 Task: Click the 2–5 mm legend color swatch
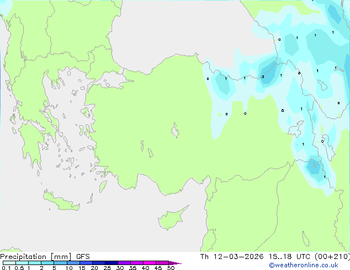pos(47,263)
